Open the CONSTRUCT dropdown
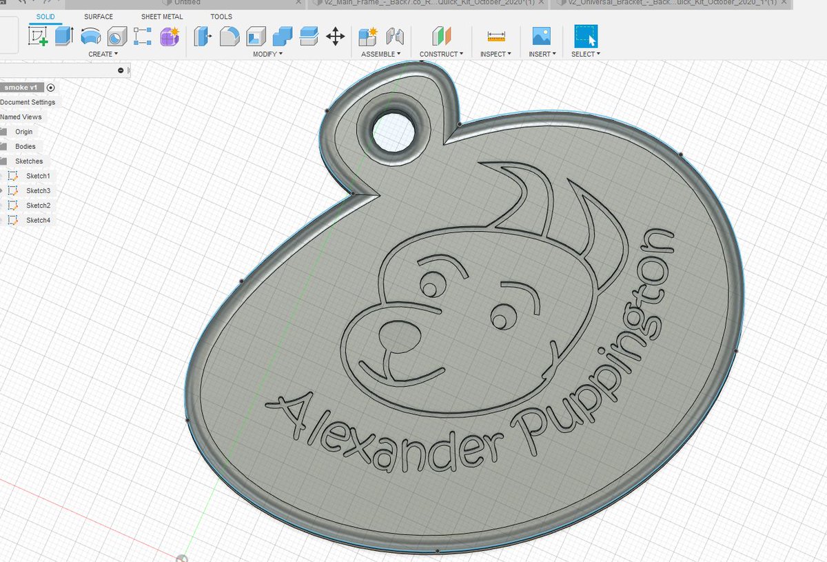Image resolution: width=827 pixels, height=562 pixels. point(441,54)
